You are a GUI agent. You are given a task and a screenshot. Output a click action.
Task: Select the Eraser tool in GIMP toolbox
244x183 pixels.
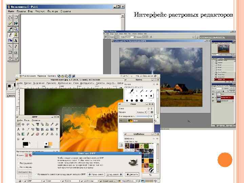pos(38,134)
